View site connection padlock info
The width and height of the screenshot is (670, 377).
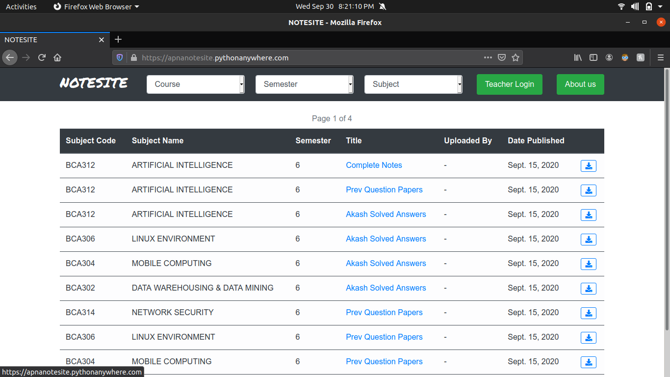click(133, 57)
